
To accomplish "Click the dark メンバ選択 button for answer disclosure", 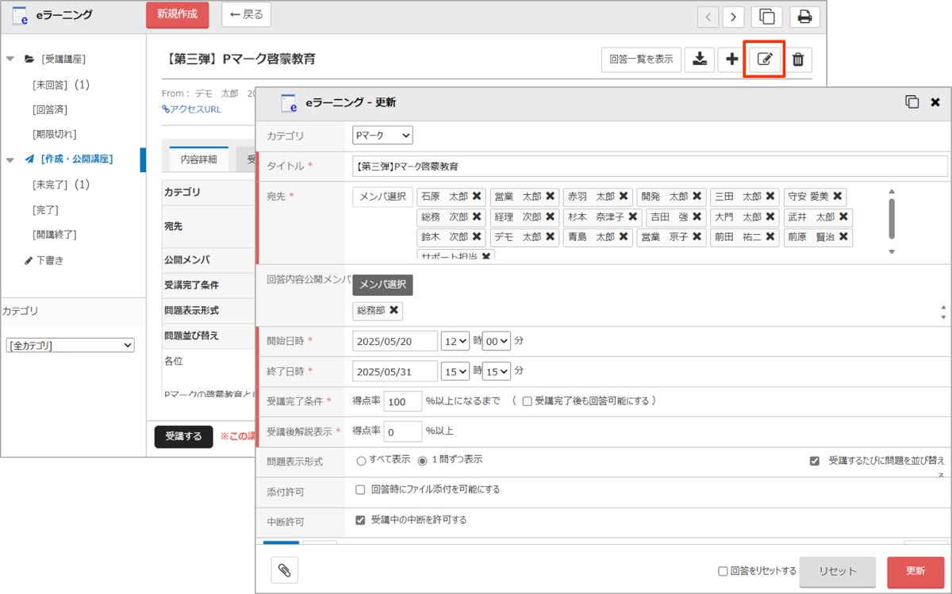I will click(x=383, y=285).
